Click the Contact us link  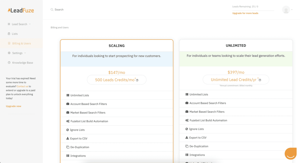point(22,86)
